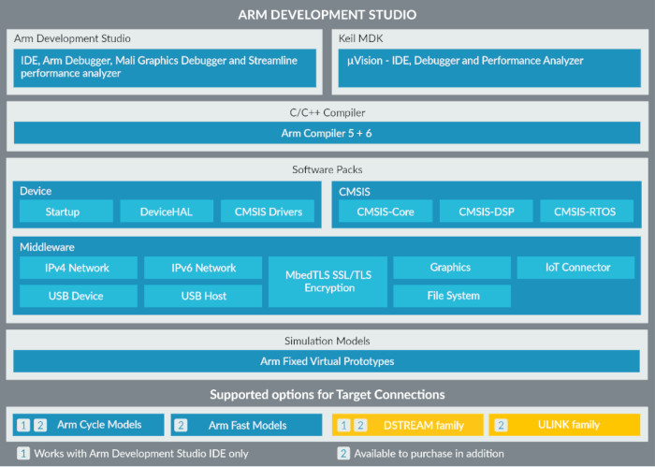Click badge 2 on DSTREAM family
Screen dimensions: 655x467
[x=360, y=425]
